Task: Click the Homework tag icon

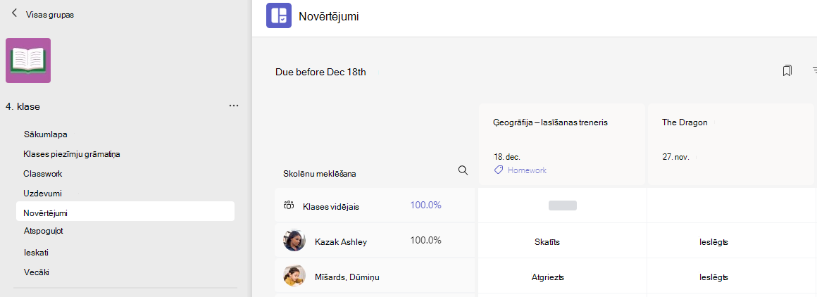Action: click(x=499, y=170)
